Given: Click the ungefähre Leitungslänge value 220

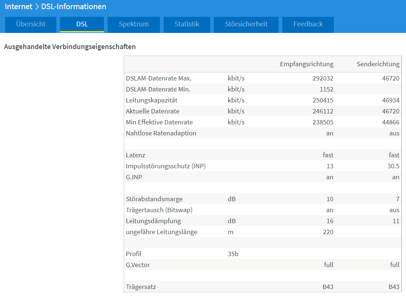Looking at the screenshot, I should click(328, 232).
